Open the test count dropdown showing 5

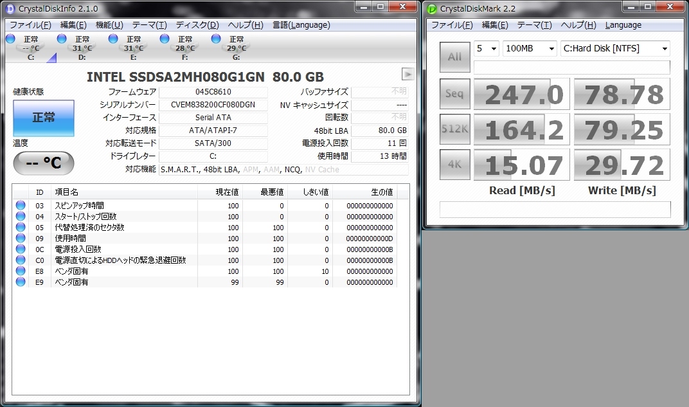click(x=487, y=48)
